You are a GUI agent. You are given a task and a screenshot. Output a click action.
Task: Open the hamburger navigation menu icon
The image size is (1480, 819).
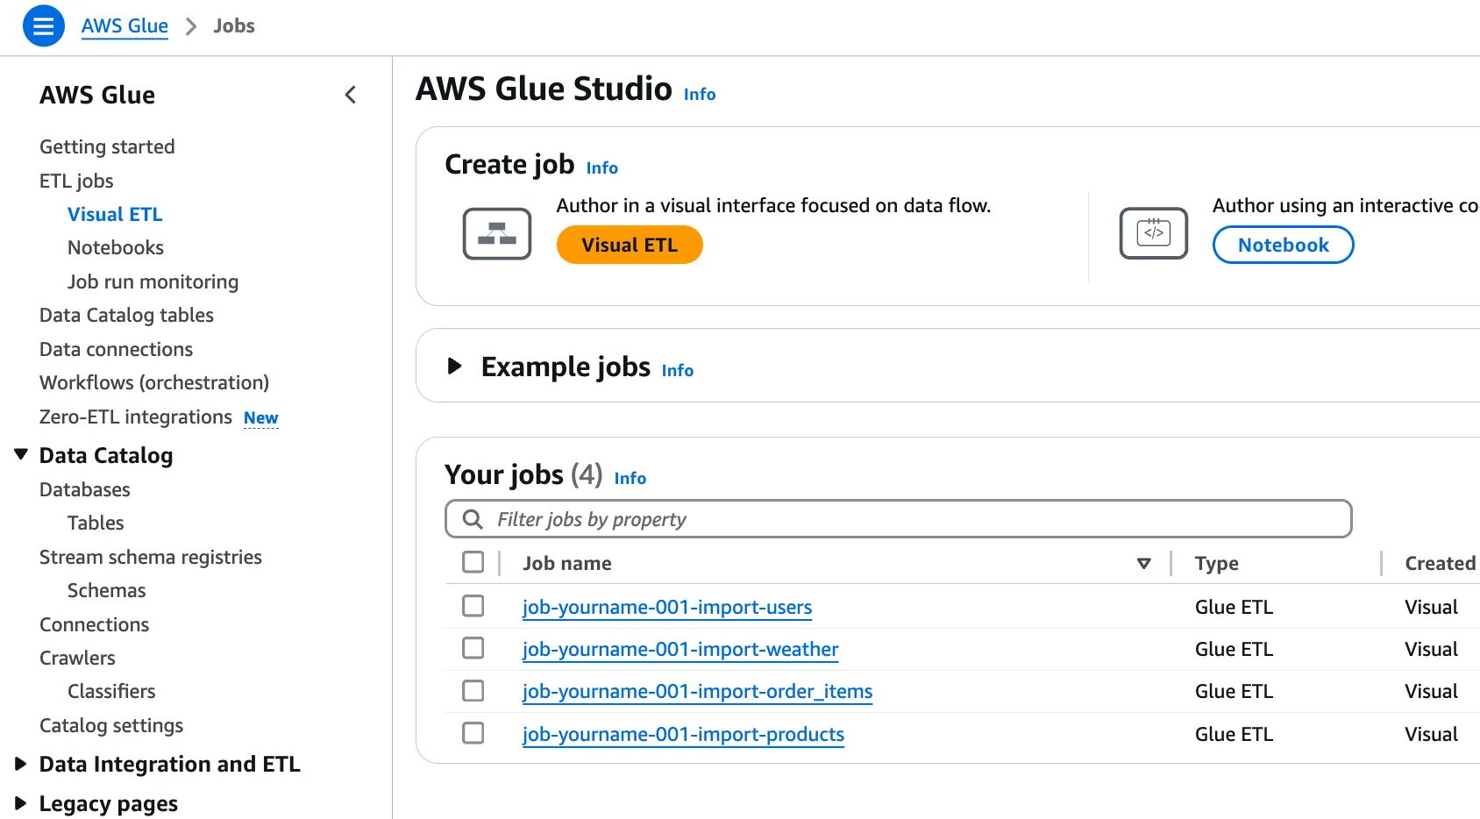tap(43, 25)
